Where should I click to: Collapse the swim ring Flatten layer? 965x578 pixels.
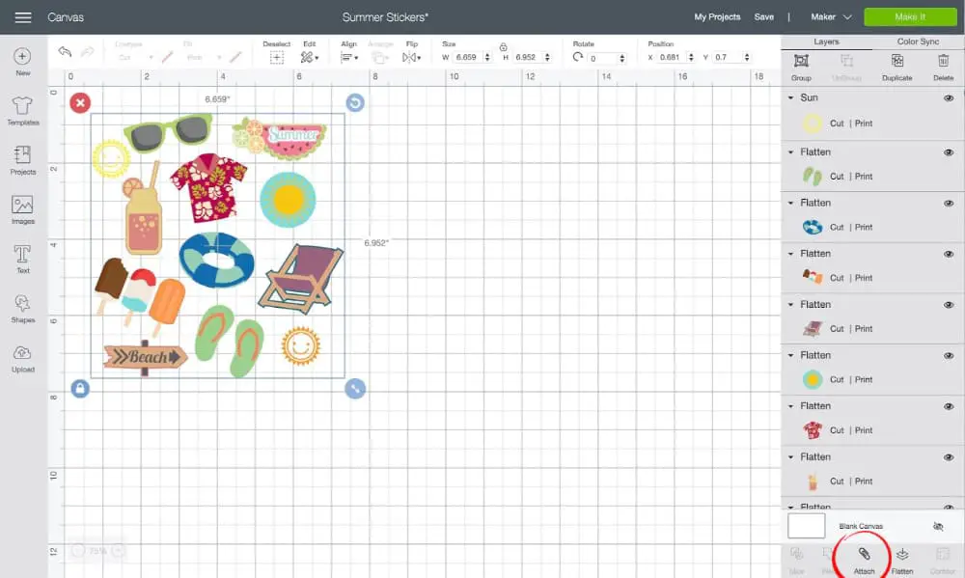791,204
